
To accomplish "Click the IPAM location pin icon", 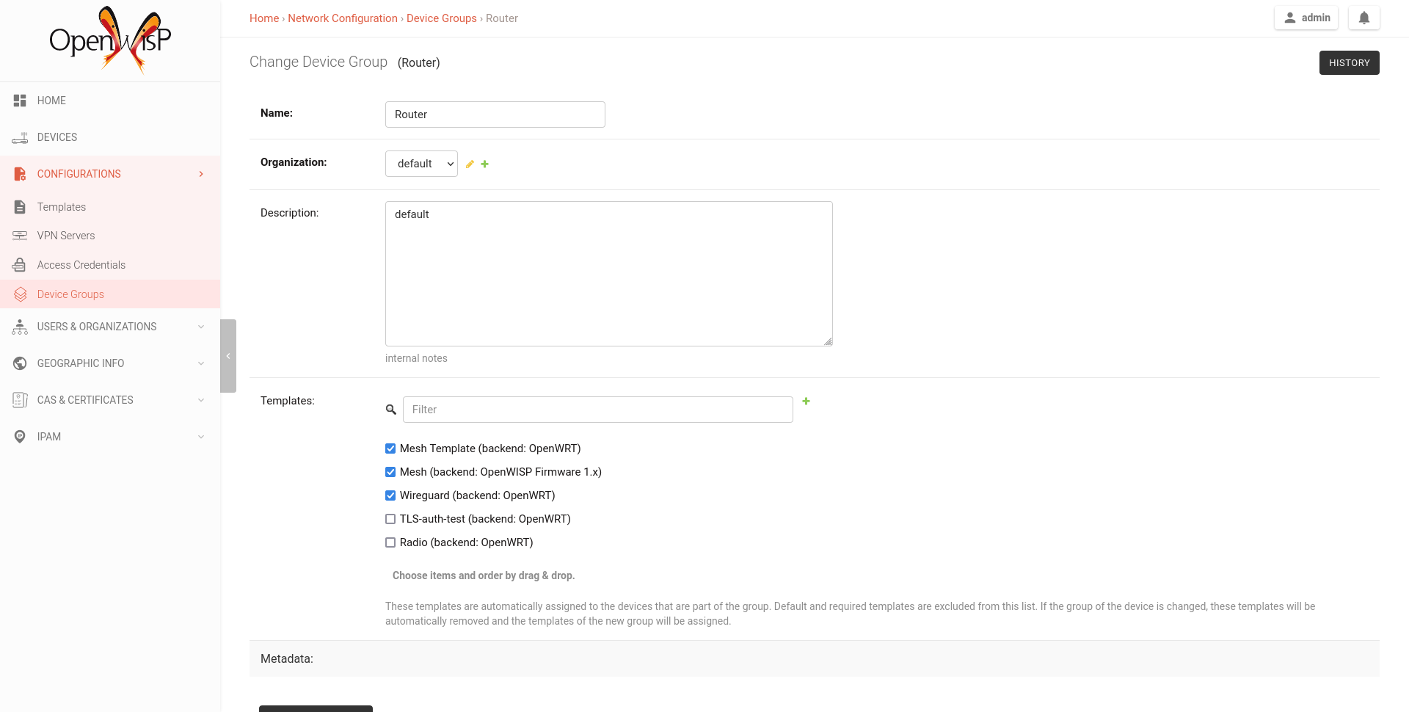I will [x=20, y=437].
